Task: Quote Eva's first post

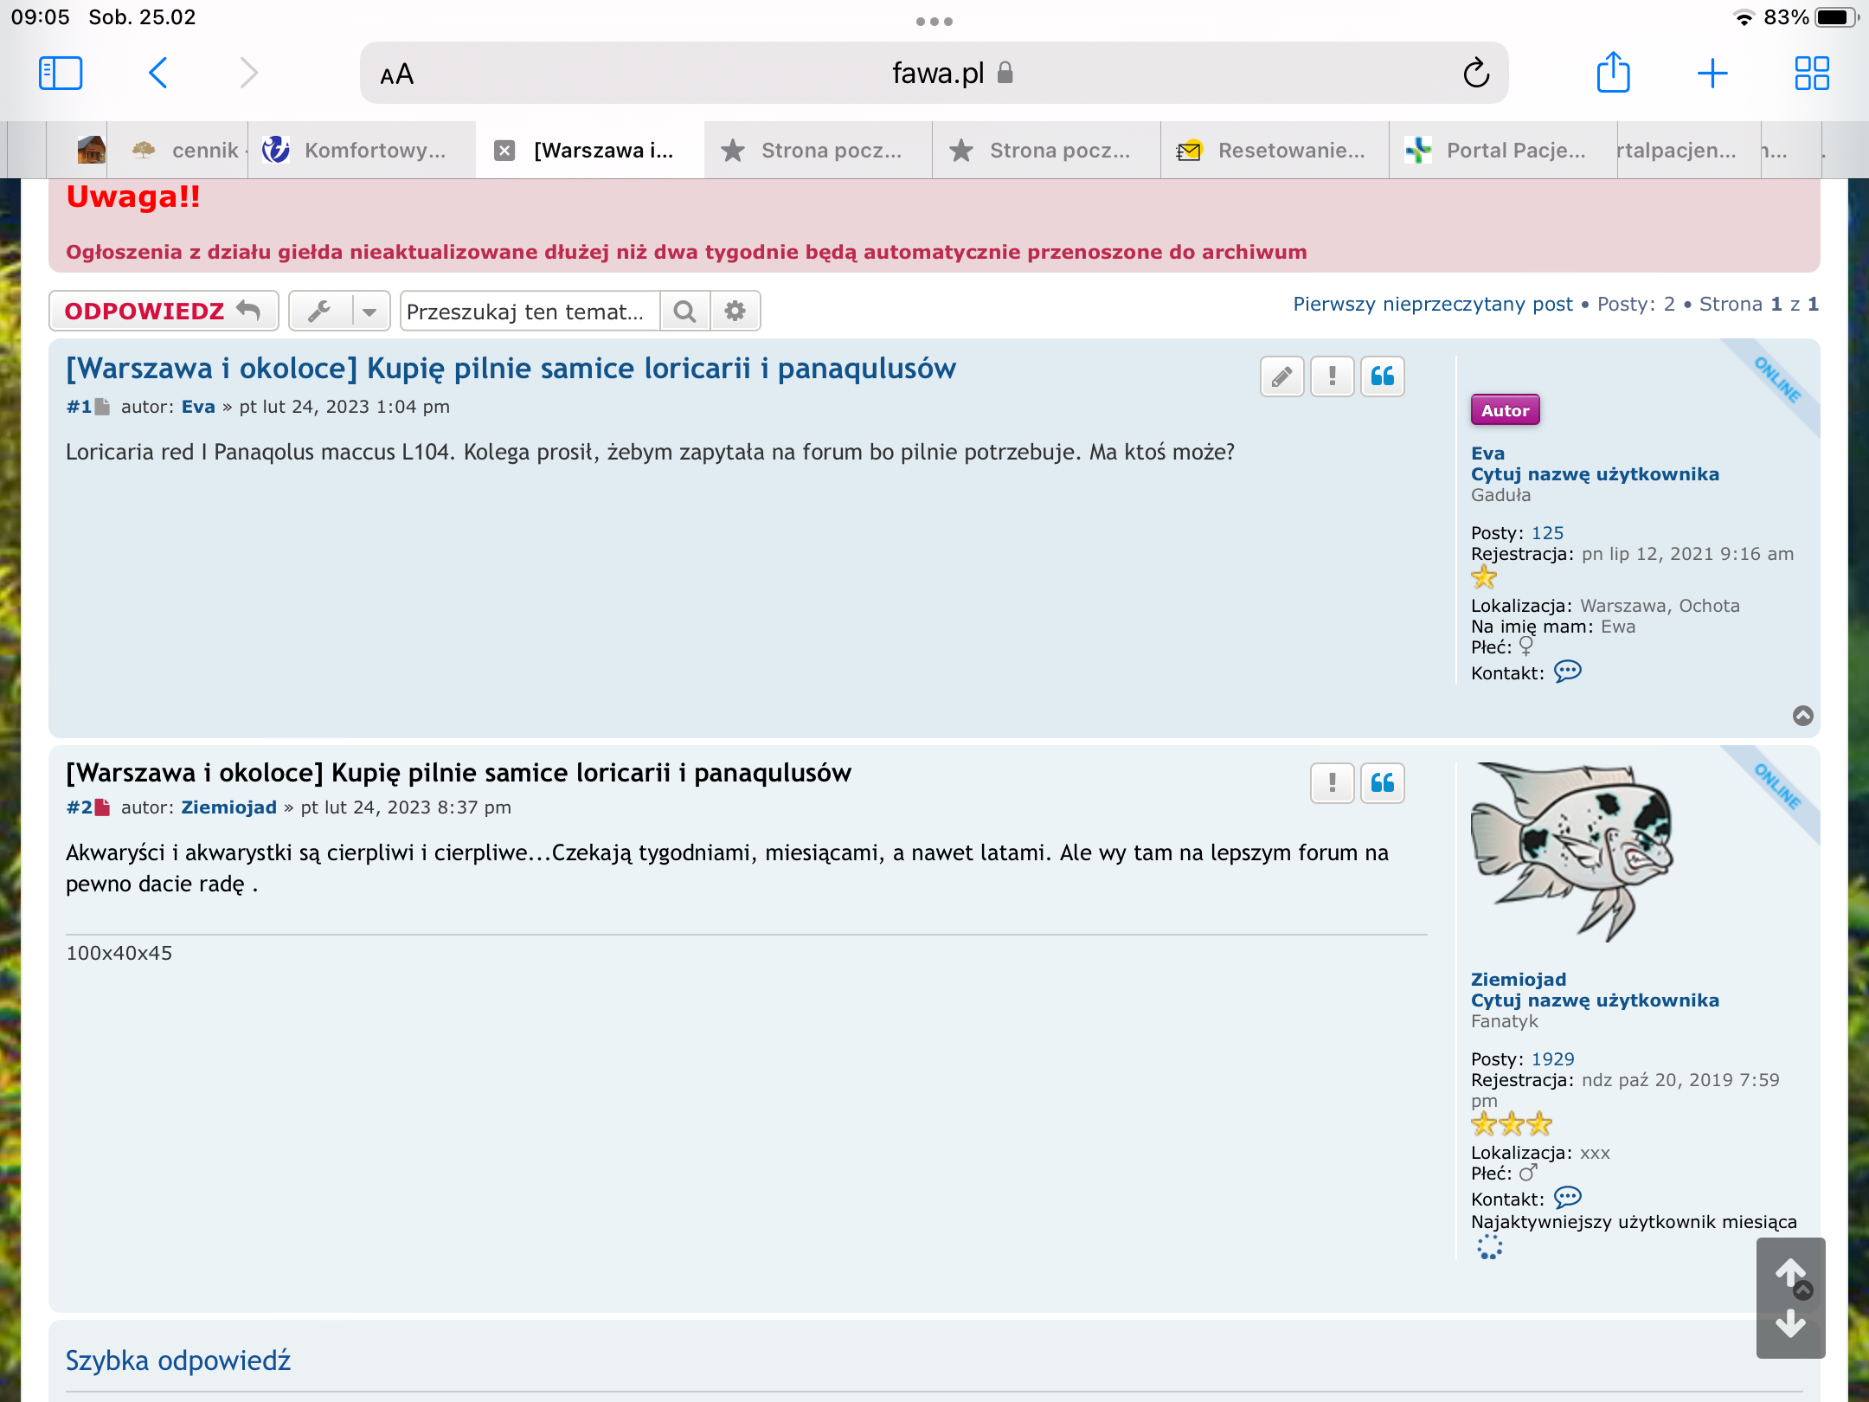Action: click(x=1382, y=376)
